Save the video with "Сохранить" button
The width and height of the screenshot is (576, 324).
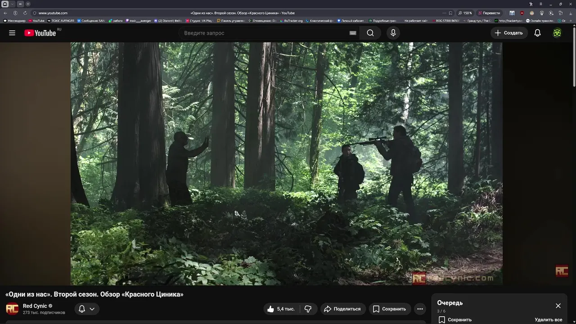[390, 309]
